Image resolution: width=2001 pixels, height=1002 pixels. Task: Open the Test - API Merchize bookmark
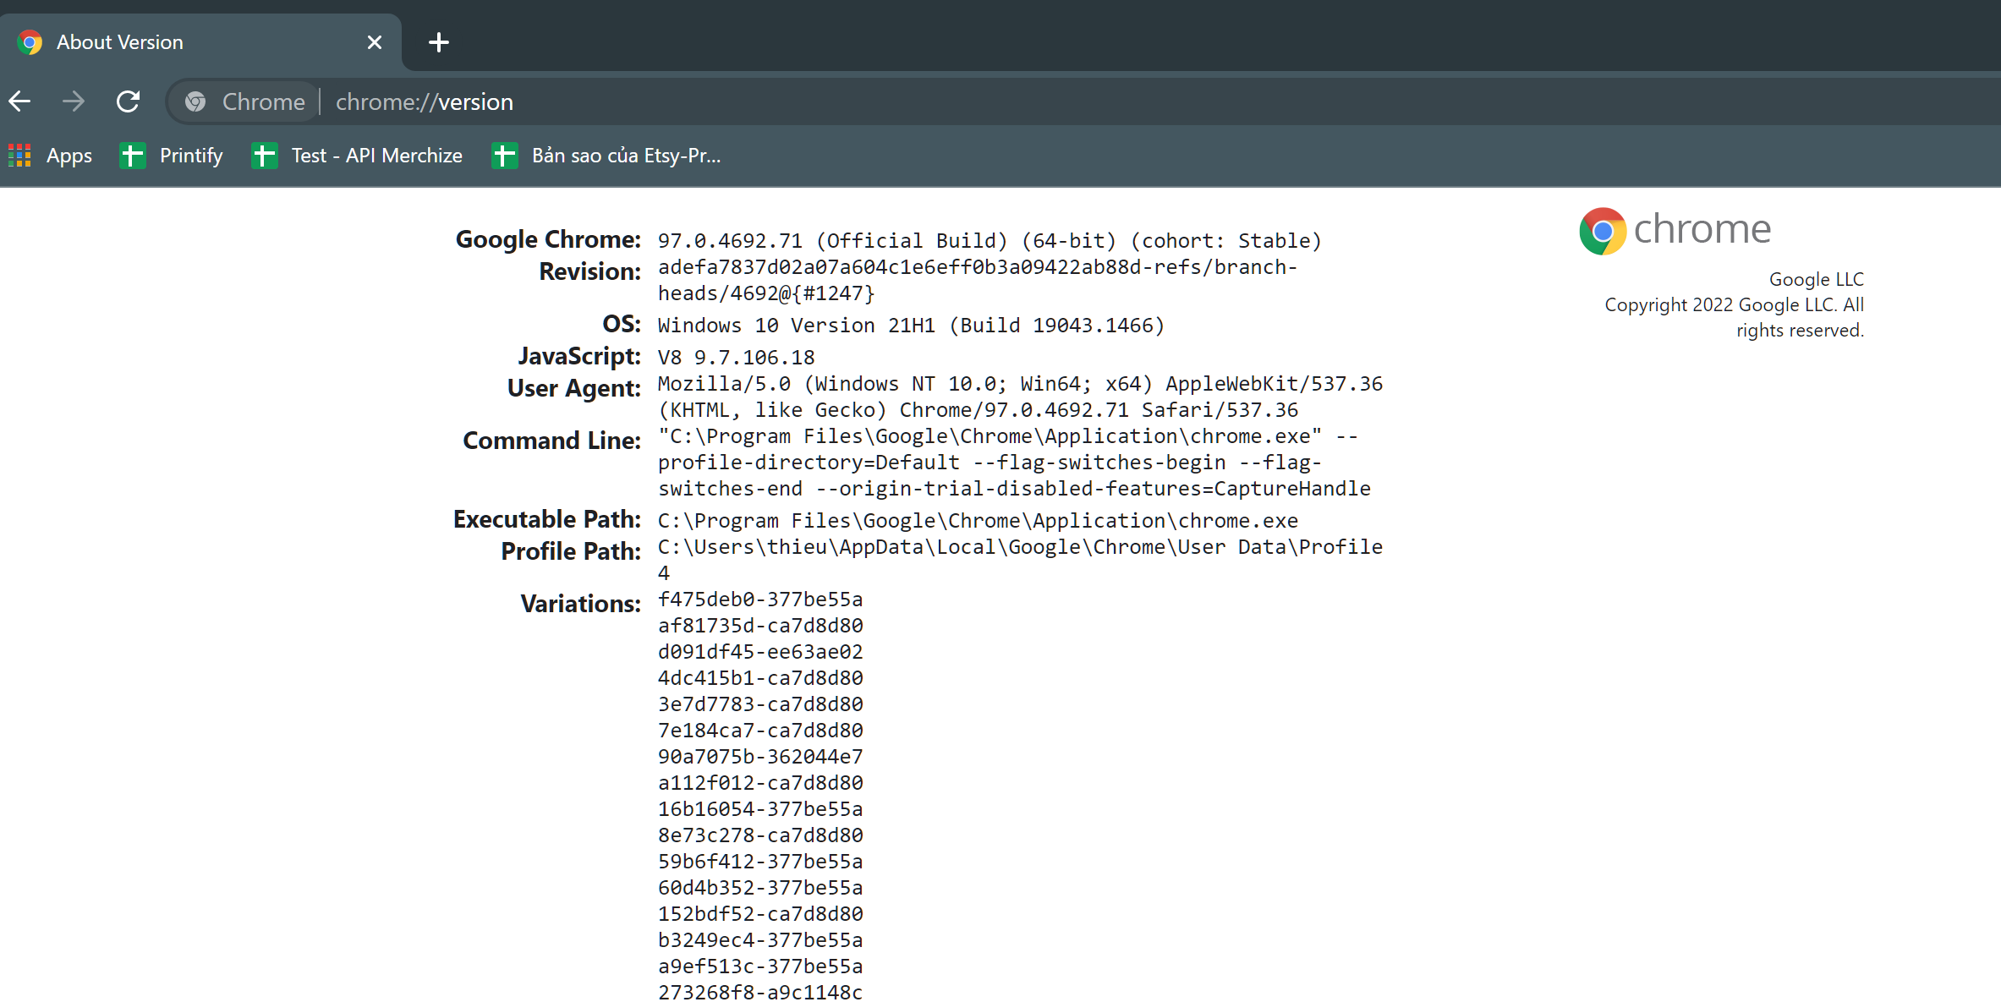coord(358,156)
